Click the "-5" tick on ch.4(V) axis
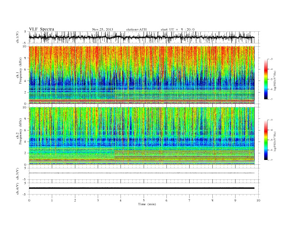Screen dimensions: 291x225 tap(25, 194)
